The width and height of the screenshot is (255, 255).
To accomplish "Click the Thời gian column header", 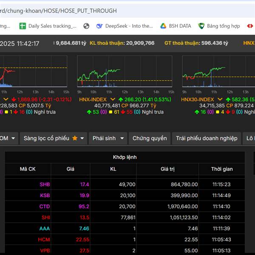I will point(221,169).
